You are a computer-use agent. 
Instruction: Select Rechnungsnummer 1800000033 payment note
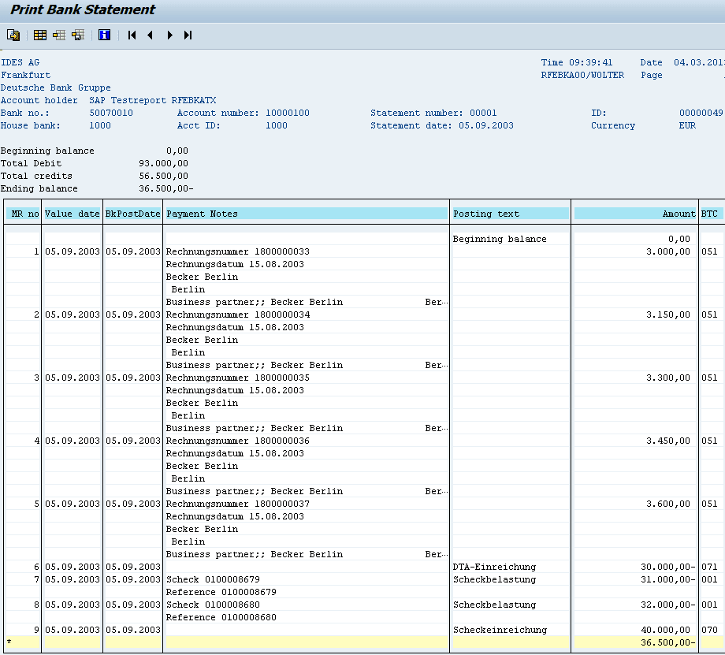point(238,251)
